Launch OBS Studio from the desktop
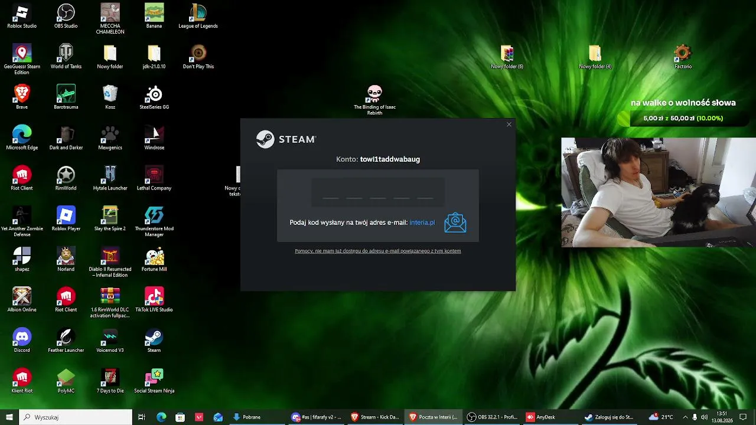Image resolution: width=756 pixels, height=425 pixels. click(66, 17)
